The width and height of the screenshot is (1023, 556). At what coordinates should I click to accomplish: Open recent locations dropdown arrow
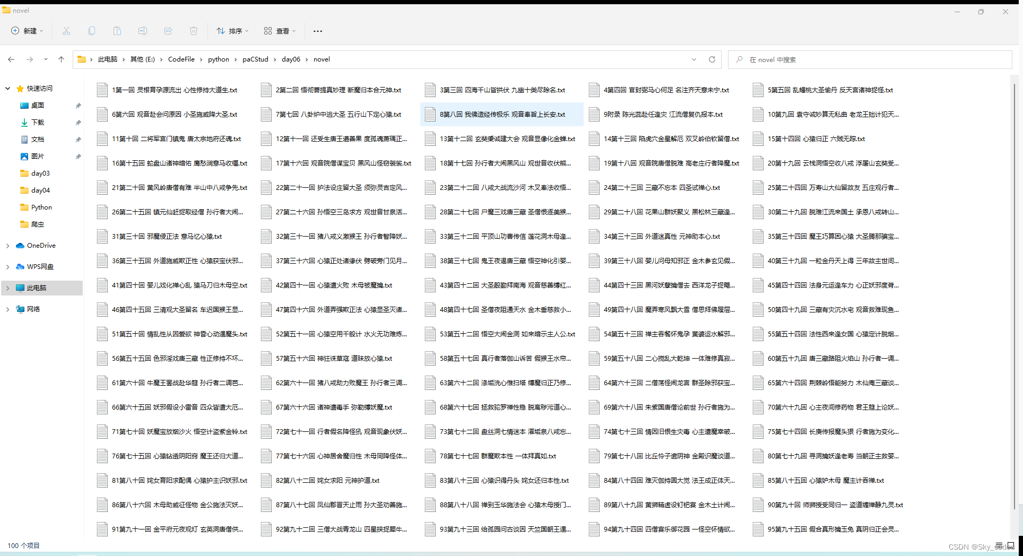coord(46,59)
